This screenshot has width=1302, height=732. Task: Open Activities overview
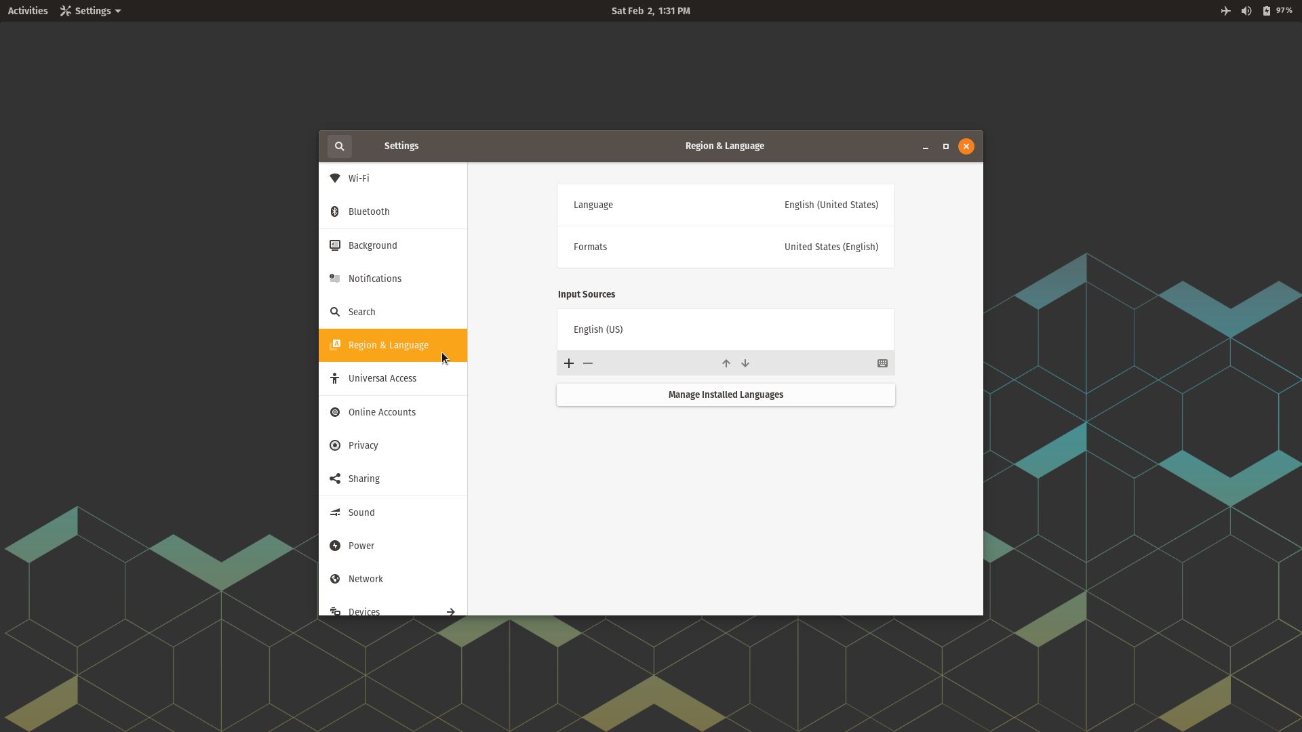28,11
